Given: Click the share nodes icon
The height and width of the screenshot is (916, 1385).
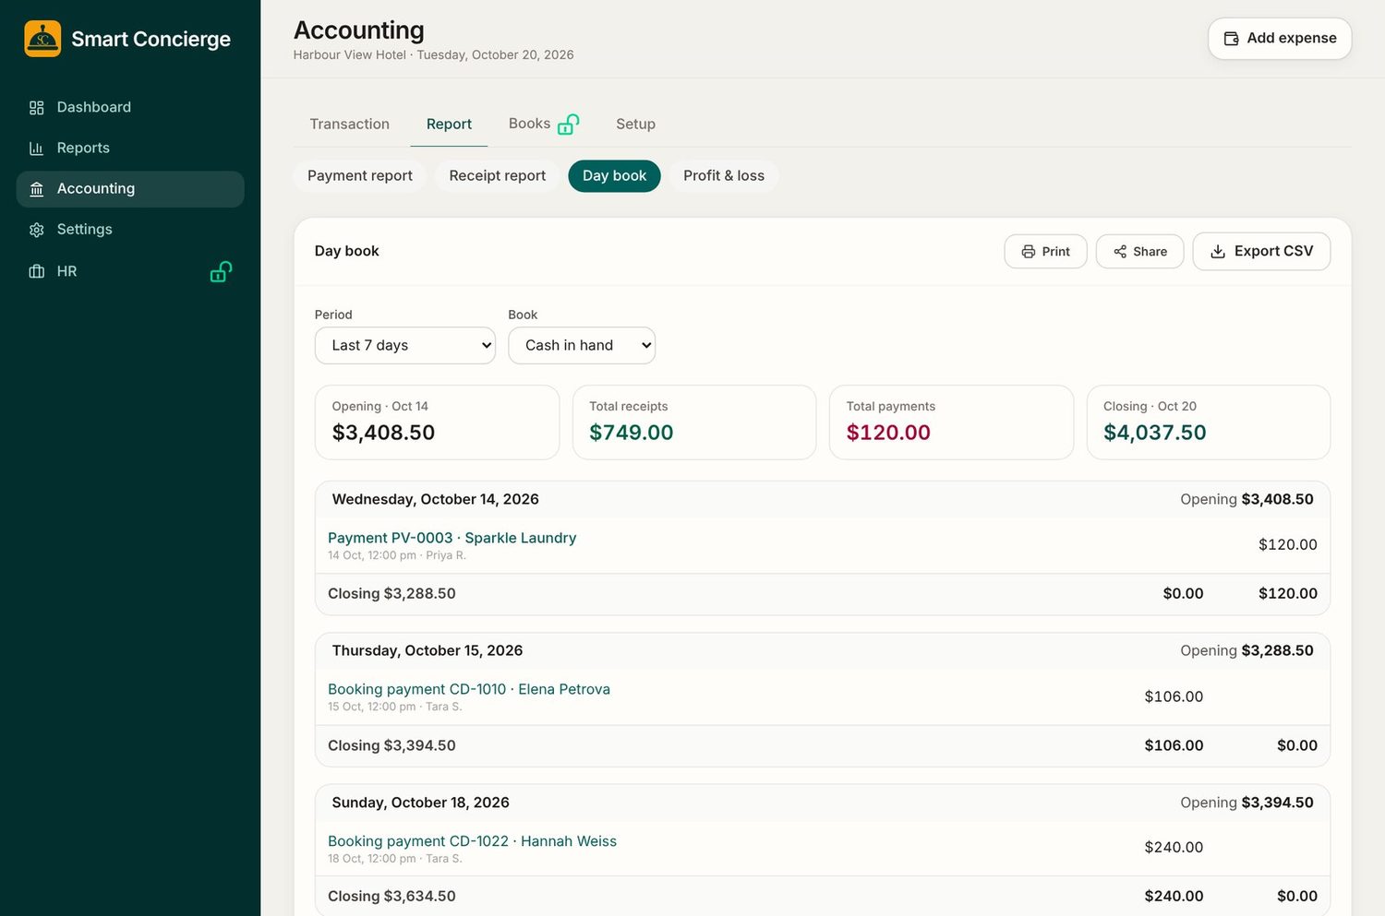Looking at the screenshot, I should click(1120, 252).
